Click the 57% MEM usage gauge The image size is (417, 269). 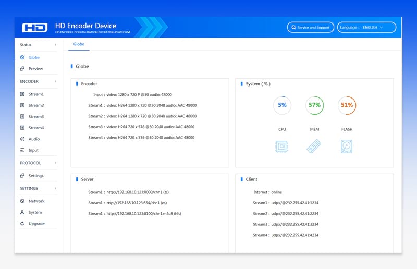pyautogui.click(x=314, y=105)
